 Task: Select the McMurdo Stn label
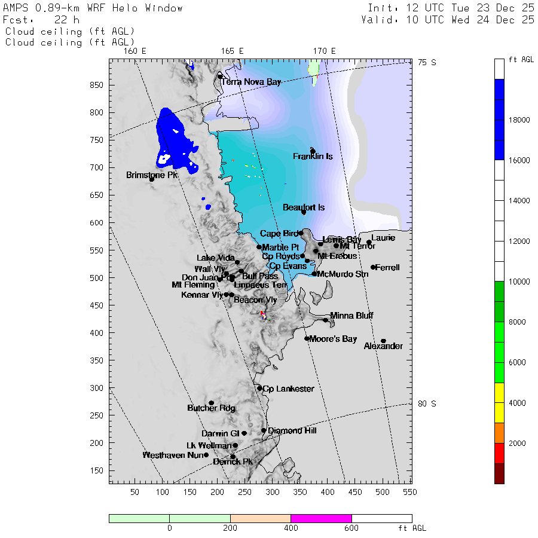343,274
